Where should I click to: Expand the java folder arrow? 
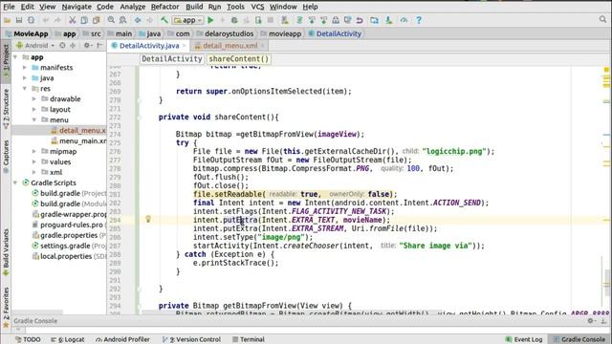pos(25,78)
